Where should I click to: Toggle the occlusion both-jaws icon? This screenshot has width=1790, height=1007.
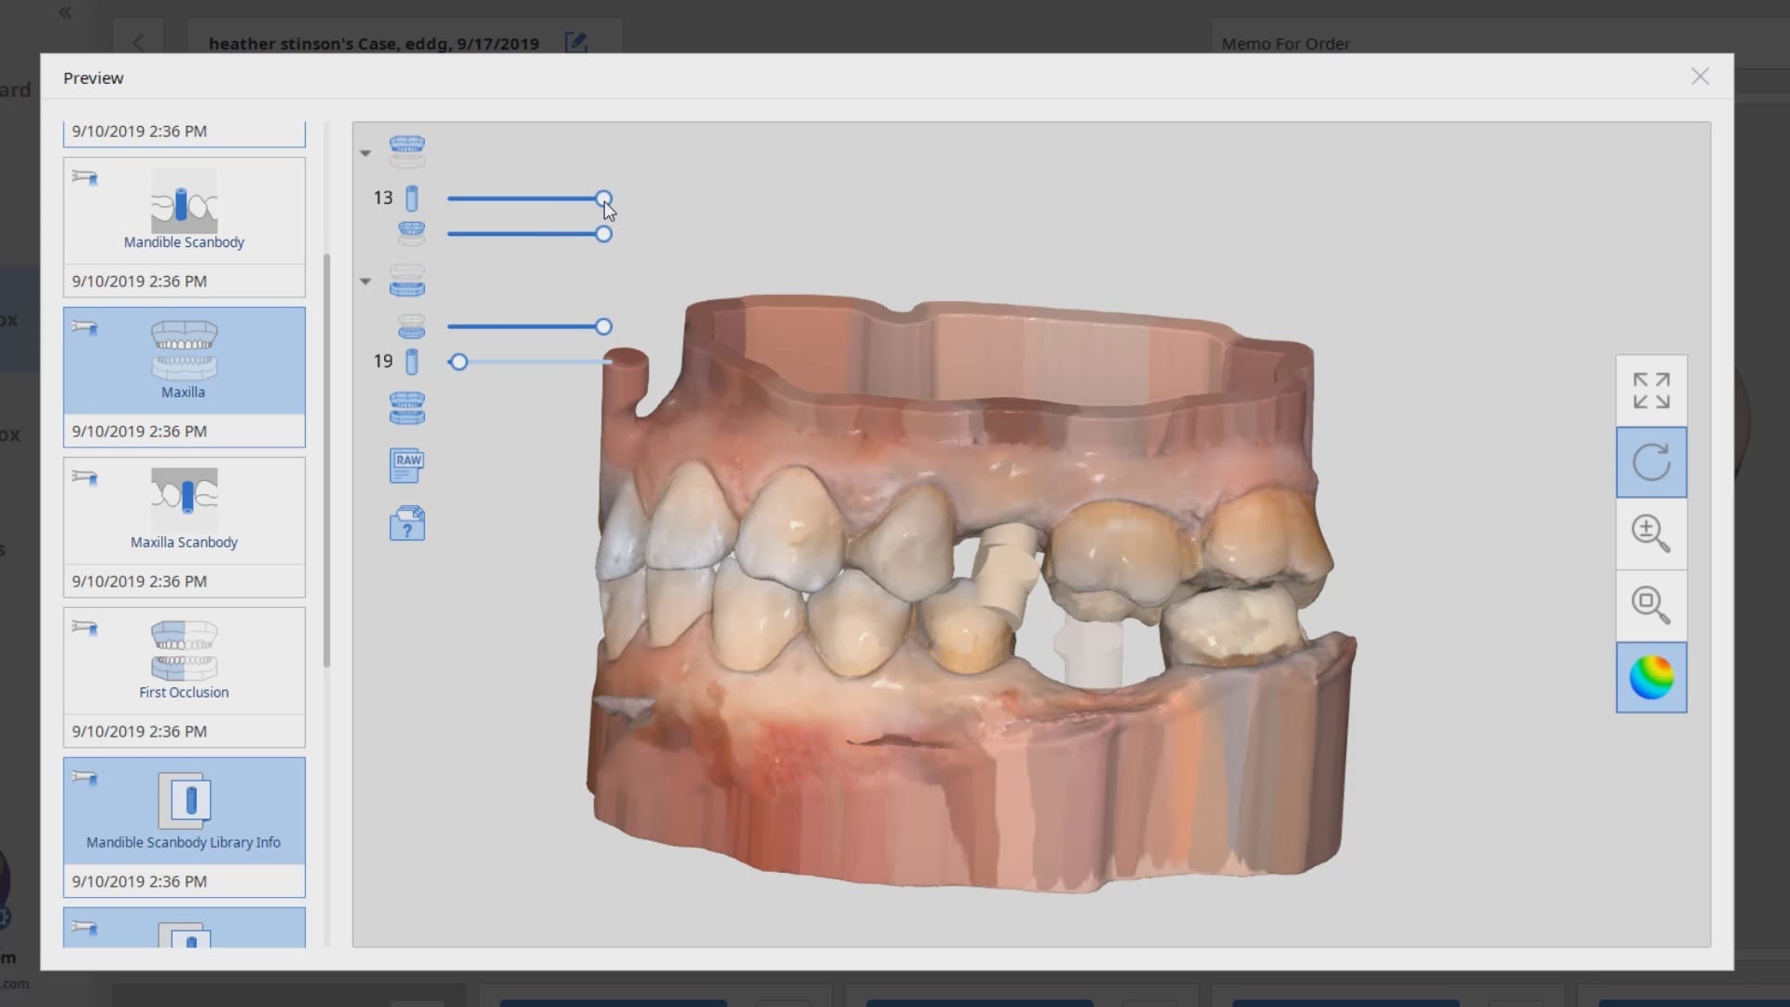(x=407, y=408)
